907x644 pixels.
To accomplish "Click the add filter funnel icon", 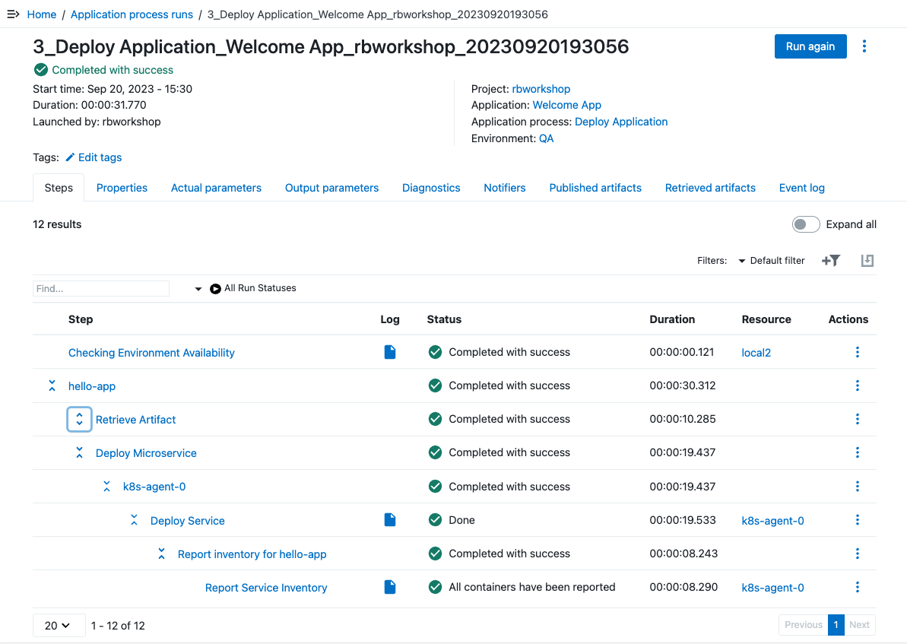I will point(831,261).
